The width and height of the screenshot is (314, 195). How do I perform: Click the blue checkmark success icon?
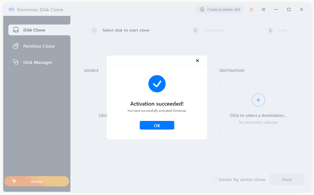[157, 83]
